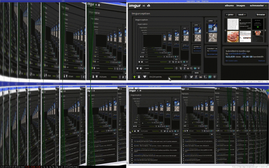Expand the schmooster account dropdown
The image size is (269, 168).
258,5
